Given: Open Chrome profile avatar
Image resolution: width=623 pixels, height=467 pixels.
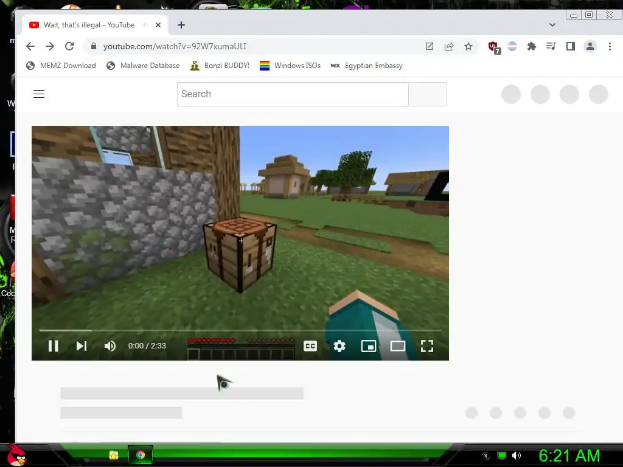Looking at the screenshot, I should click(590, 46).
